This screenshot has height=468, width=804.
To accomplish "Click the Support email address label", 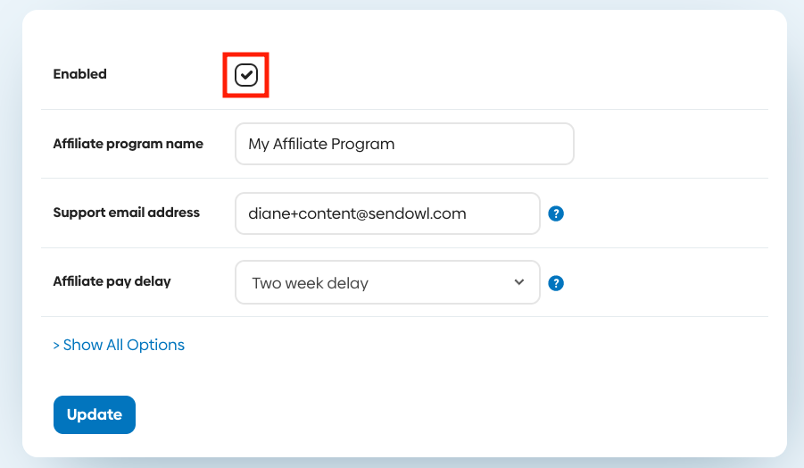I will [x=127, y=213].
